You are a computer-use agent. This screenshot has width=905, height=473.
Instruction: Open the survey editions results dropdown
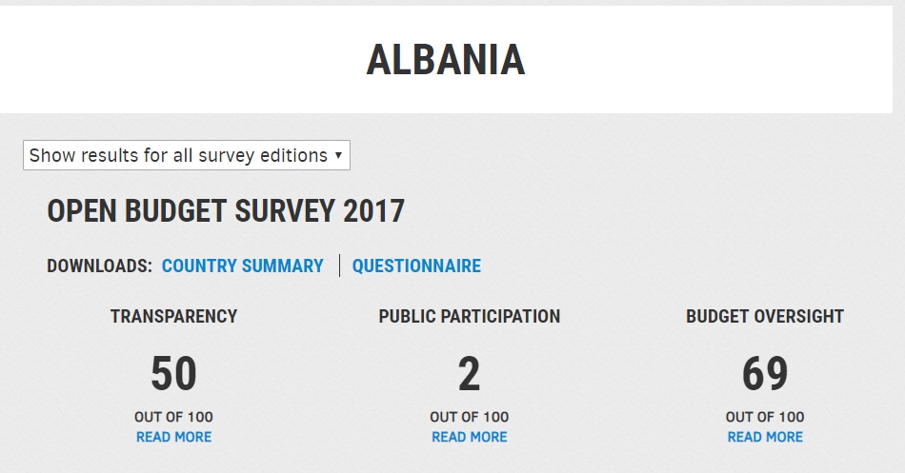coord(187,155)
